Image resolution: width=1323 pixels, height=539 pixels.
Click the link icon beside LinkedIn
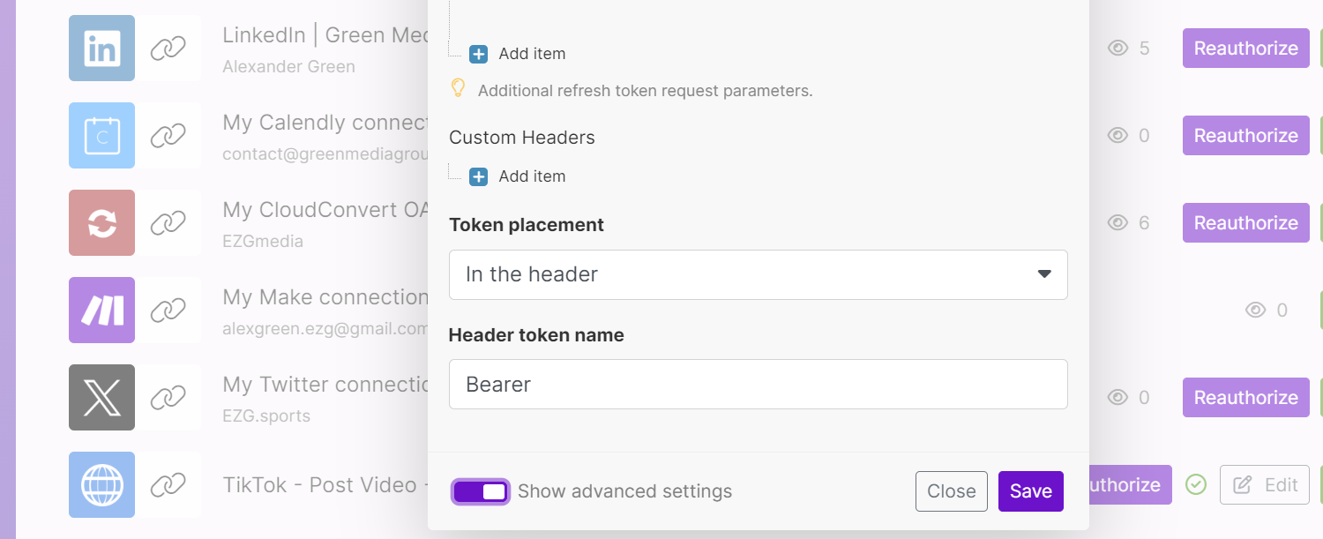[168, 49]
